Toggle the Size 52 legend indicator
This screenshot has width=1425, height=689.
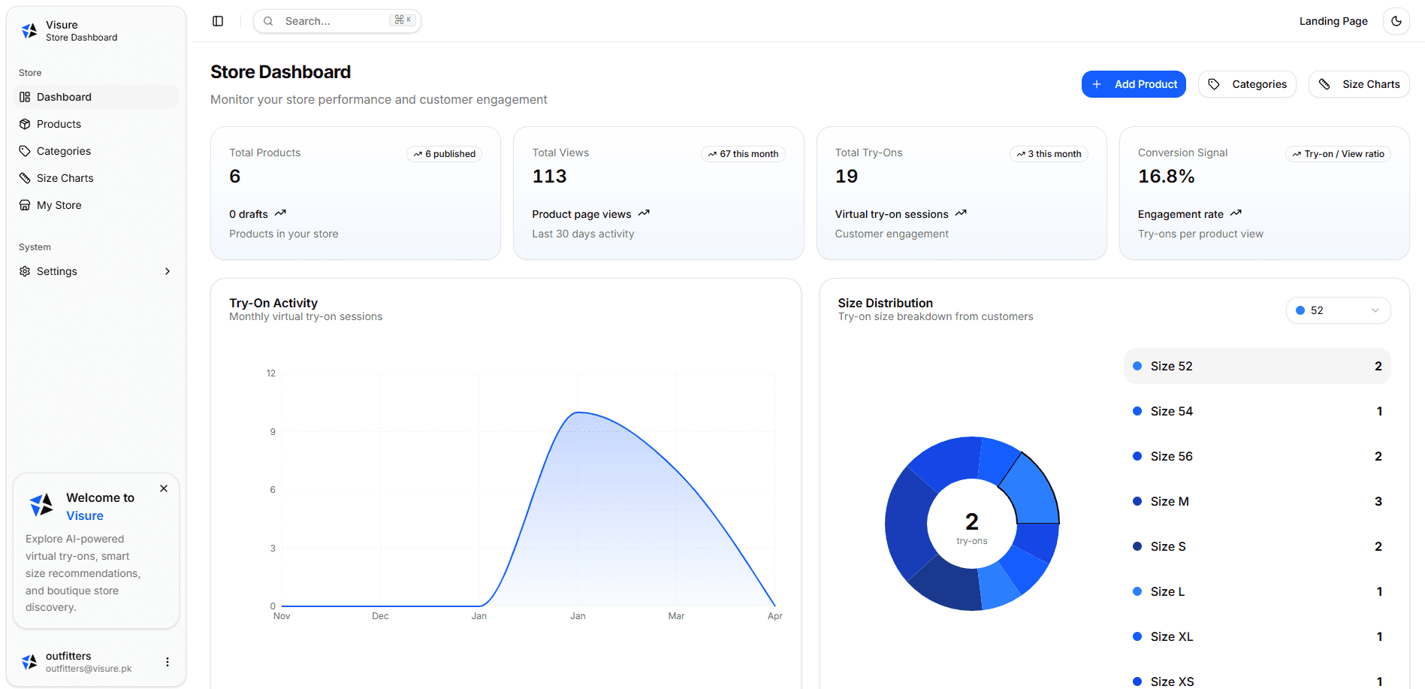pyautogui.click(x=1138, y=366)
